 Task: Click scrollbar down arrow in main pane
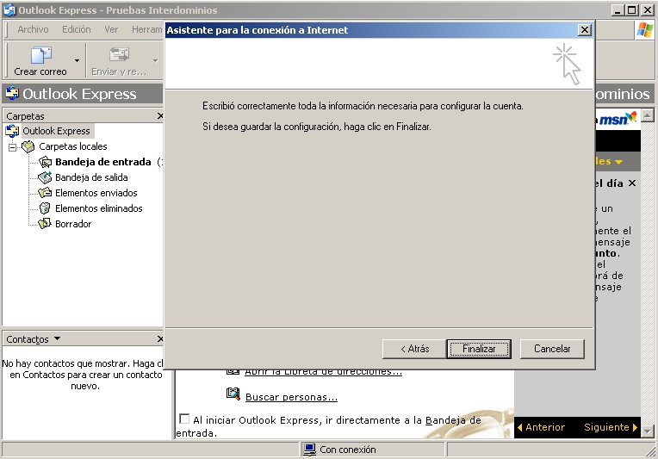pos(648,431)
